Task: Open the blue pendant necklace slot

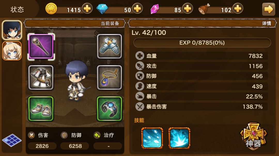Action: click(x=109, y=78)
